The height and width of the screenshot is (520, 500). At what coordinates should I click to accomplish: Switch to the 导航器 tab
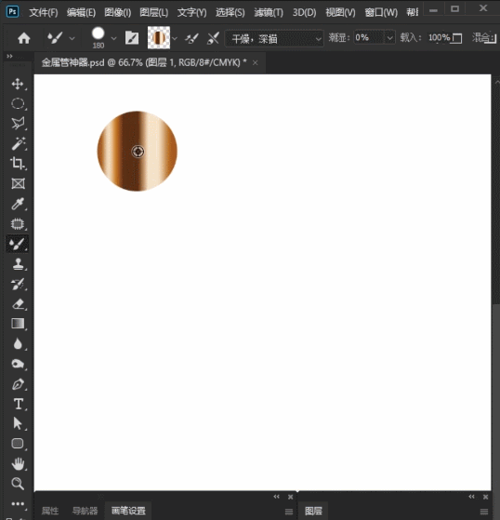(x=85, y=511)
